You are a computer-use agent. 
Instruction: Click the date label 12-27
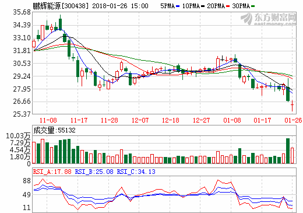201,120
